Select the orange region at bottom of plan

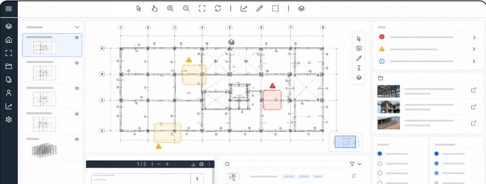click(x=168, y=133)
